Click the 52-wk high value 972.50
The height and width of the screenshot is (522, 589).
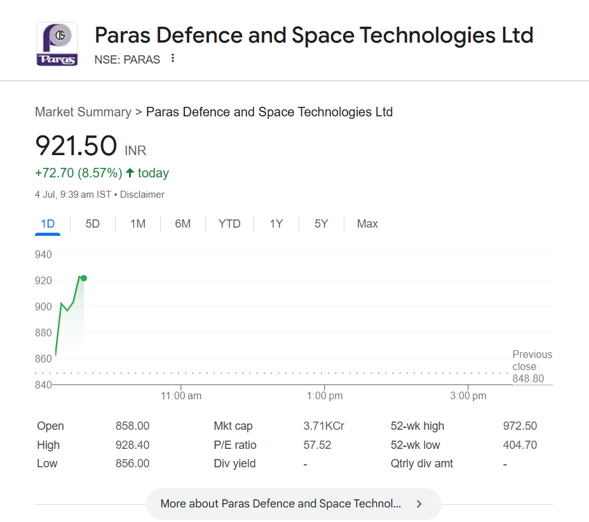click(x=520, y=426)
